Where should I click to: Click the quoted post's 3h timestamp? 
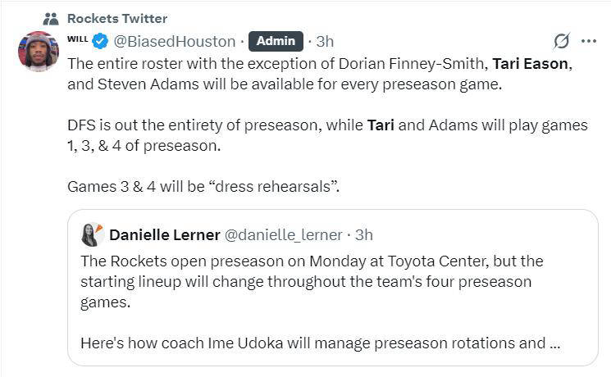click(x=363, y=235)
